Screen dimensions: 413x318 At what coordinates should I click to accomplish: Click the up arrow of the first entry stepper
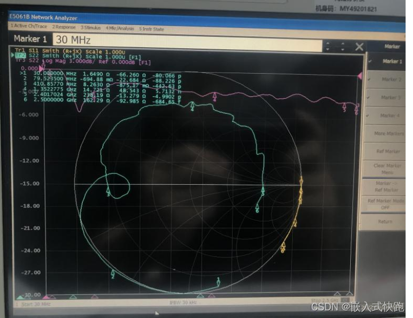[x=327, y=43]
